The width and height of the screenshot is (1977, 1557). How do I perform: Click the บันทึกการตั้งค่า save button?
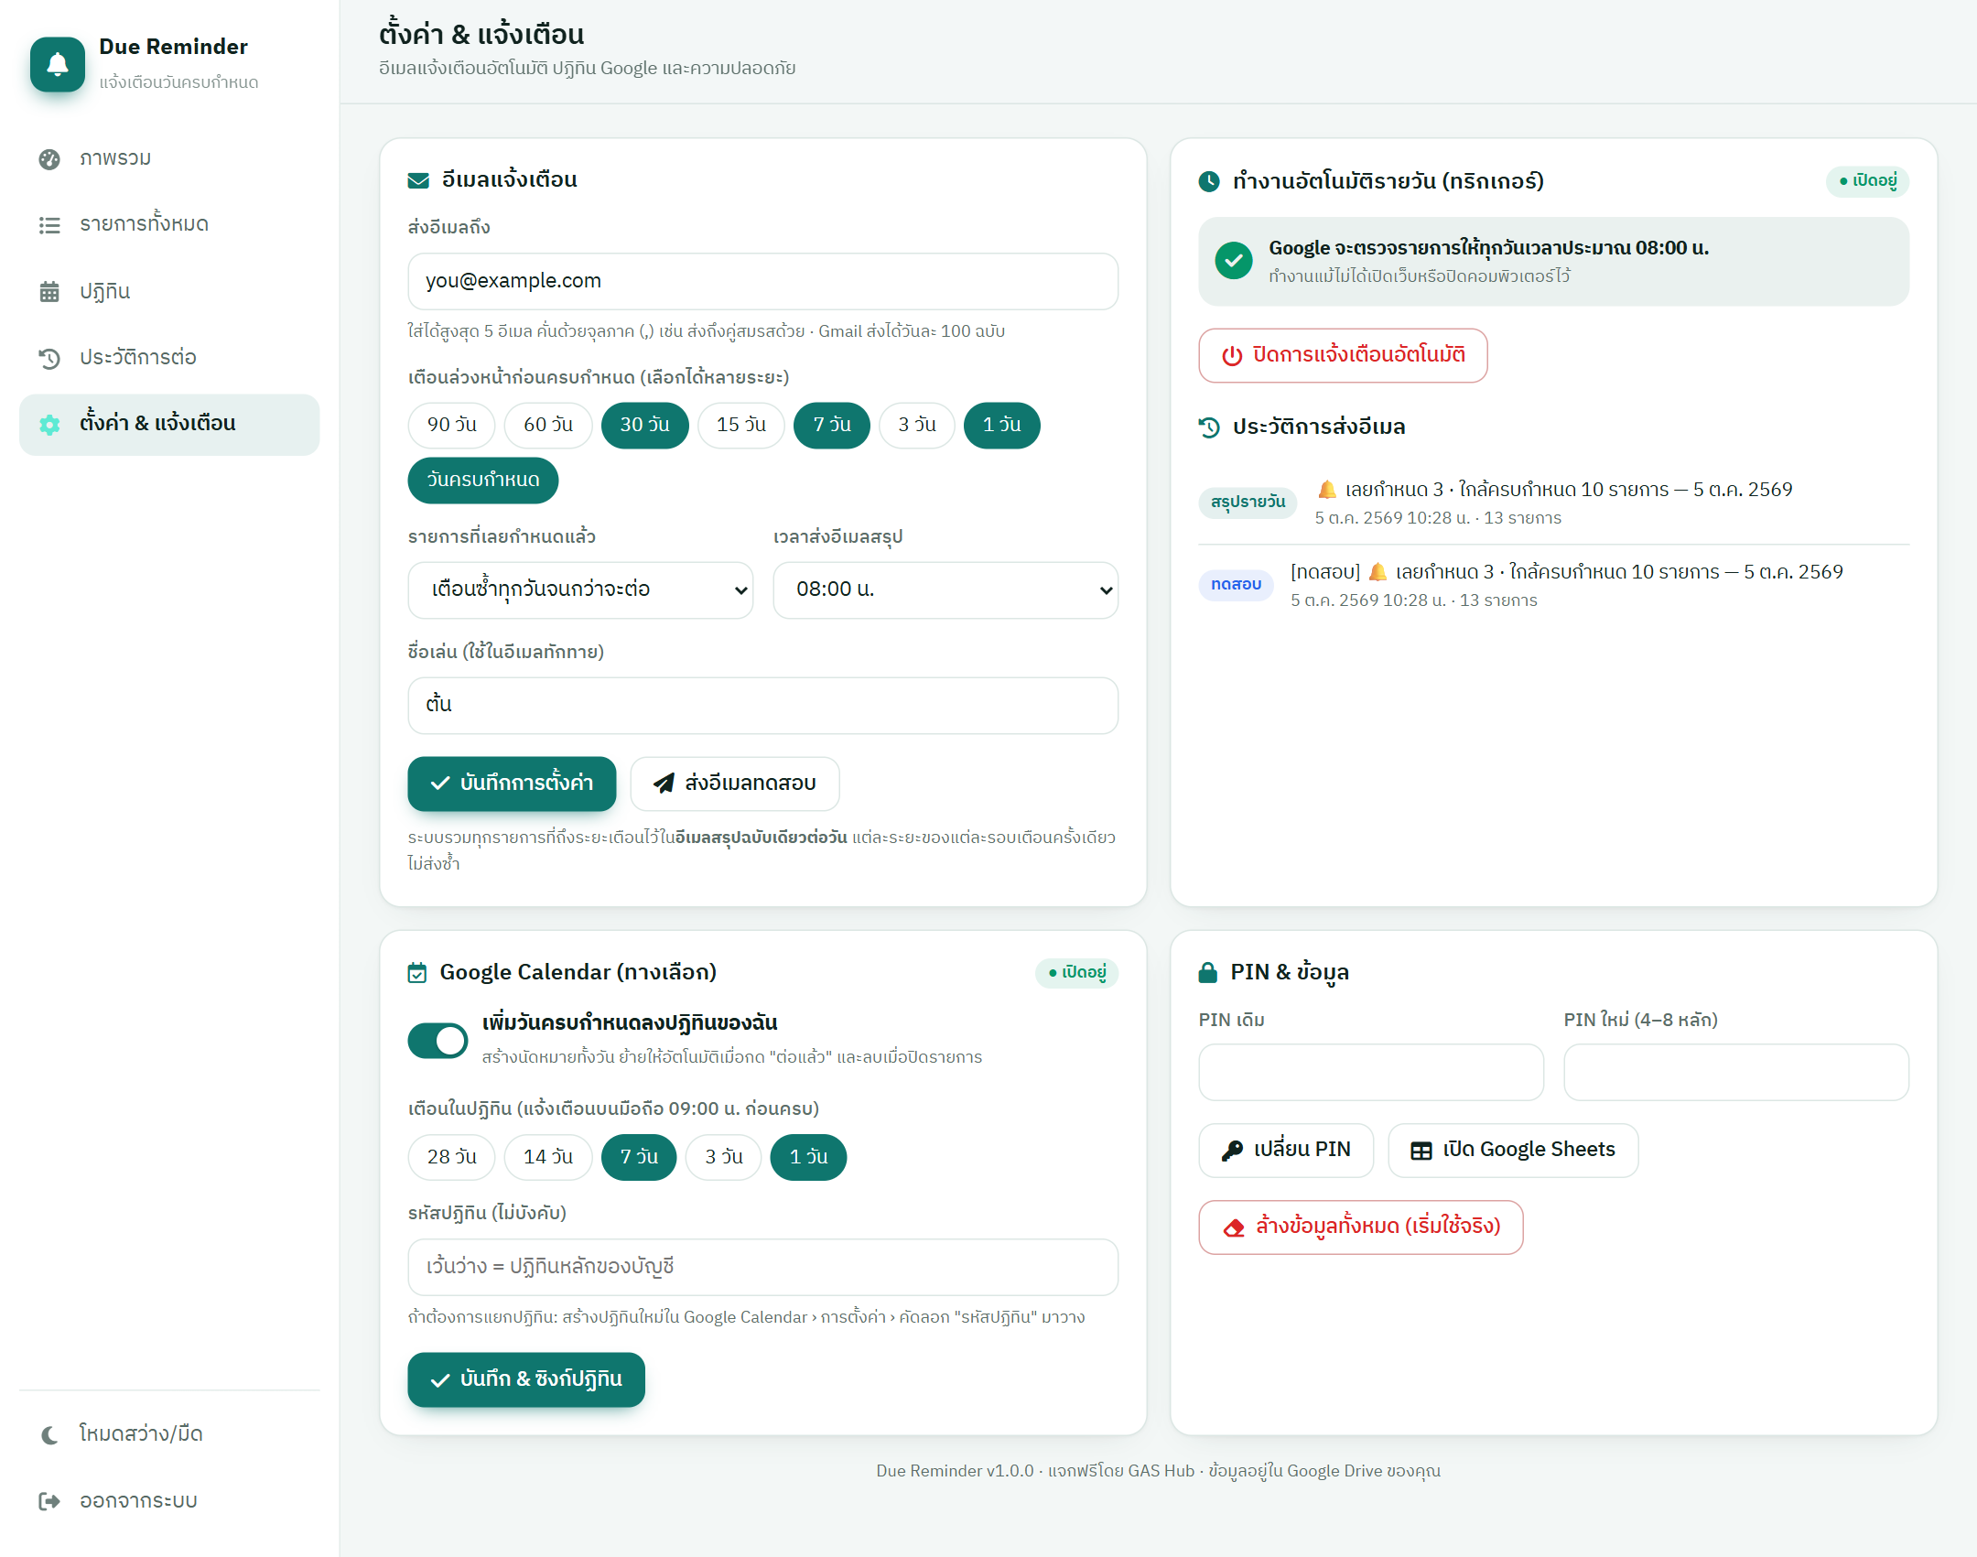click(x=512, y=784)
